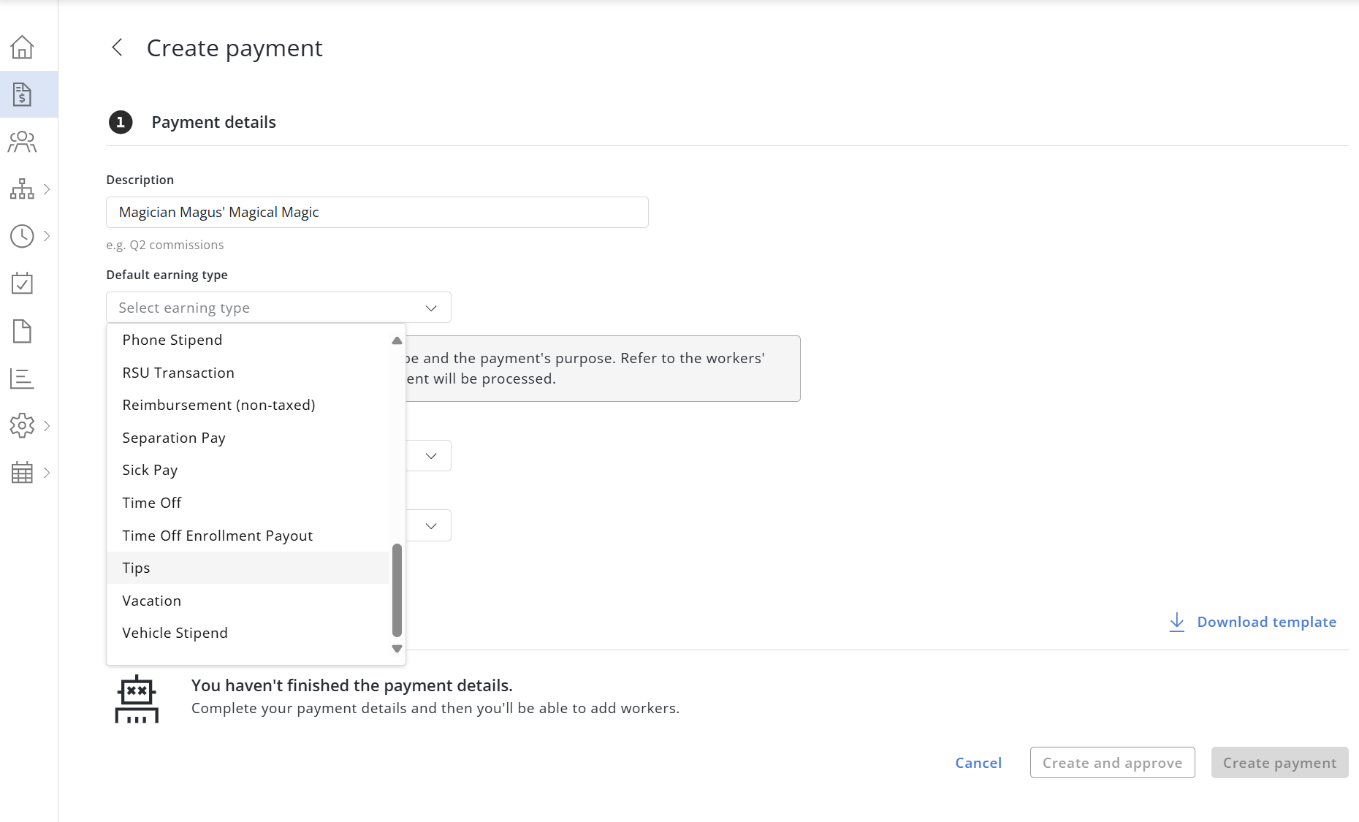Open the payroll dollar-document sidebar icon
Image resolution: width=1359 pixels, height=822 pixels.
(22, 94)
